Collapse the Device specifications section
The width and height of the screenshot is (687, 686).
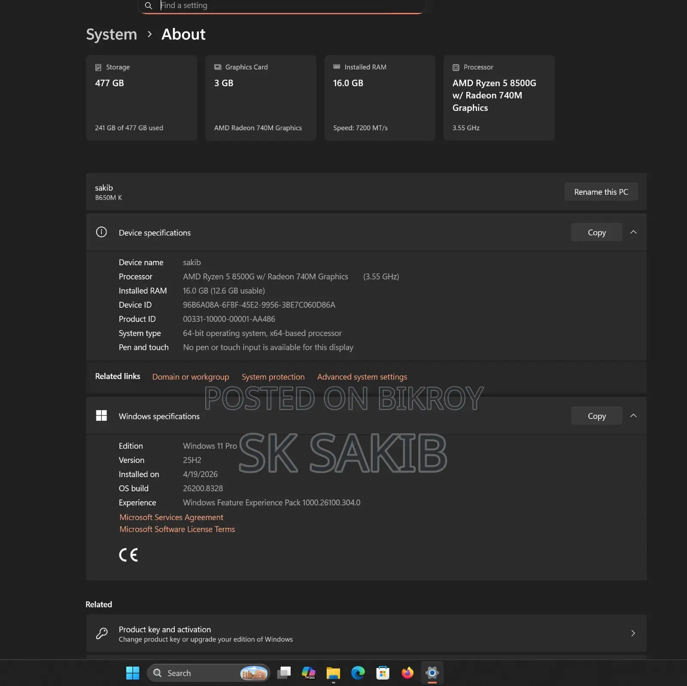click(x=633, y=232)
